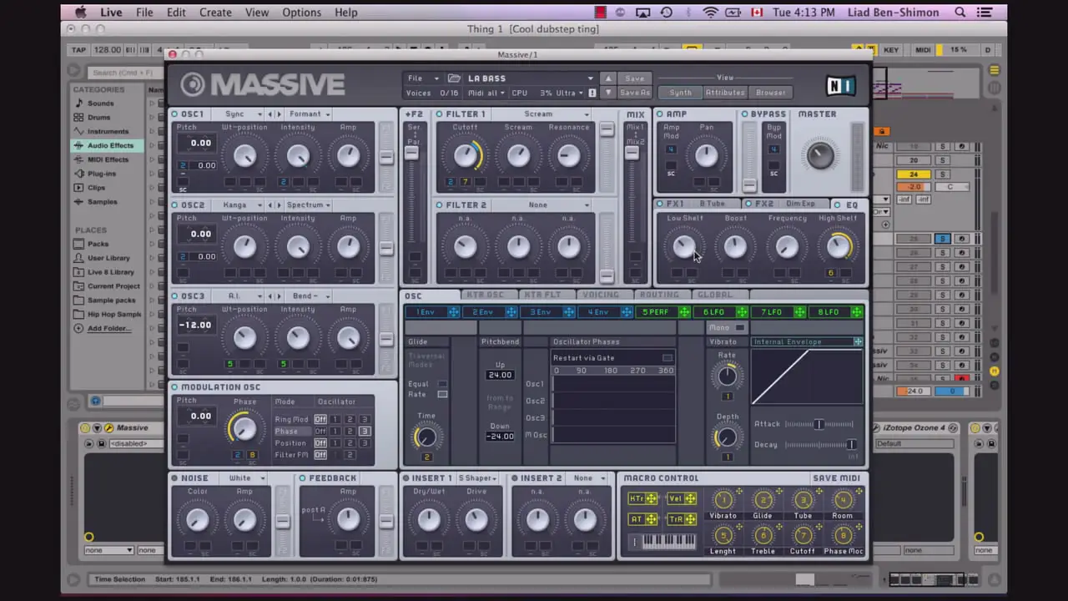Click the 4Env modulation drag handle

(626, 312)
